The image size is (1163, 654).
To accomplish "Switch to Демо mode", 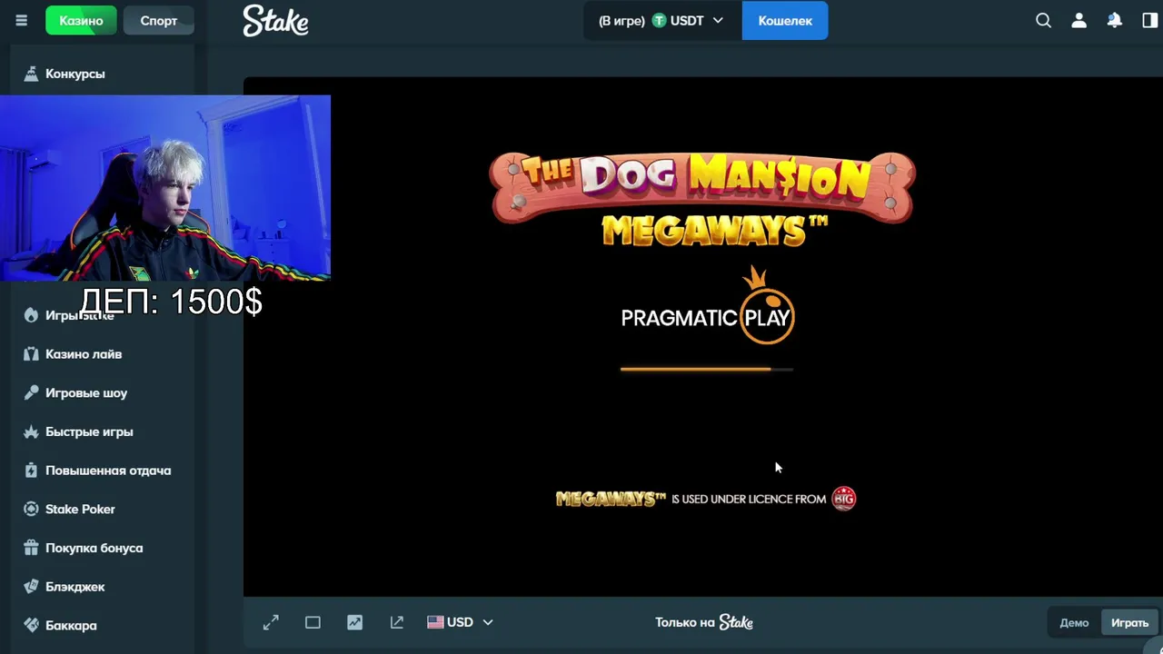I will pos(1074,622).
